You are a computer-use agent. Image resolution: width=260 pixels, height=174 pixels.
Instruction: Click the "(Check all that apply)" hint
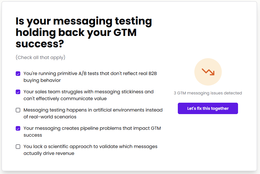pyautogui.click(x=41, y=57)
